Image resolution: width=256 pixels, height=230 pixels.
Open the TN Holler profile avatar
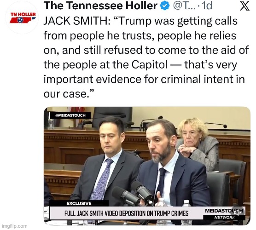(22, 17)
